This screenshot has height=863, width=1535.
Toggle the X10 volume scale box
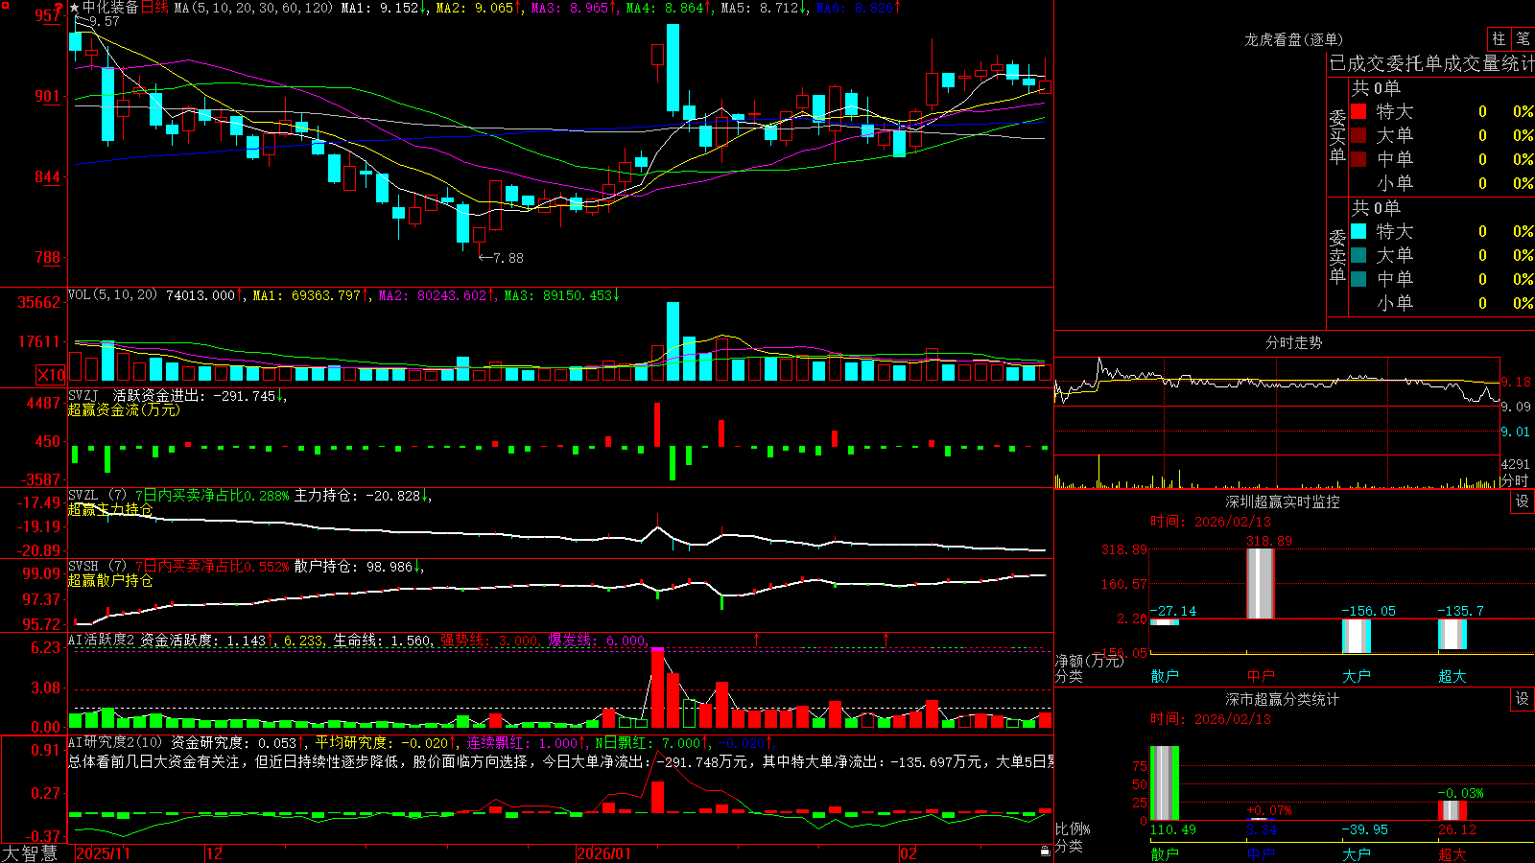(51, 375)
